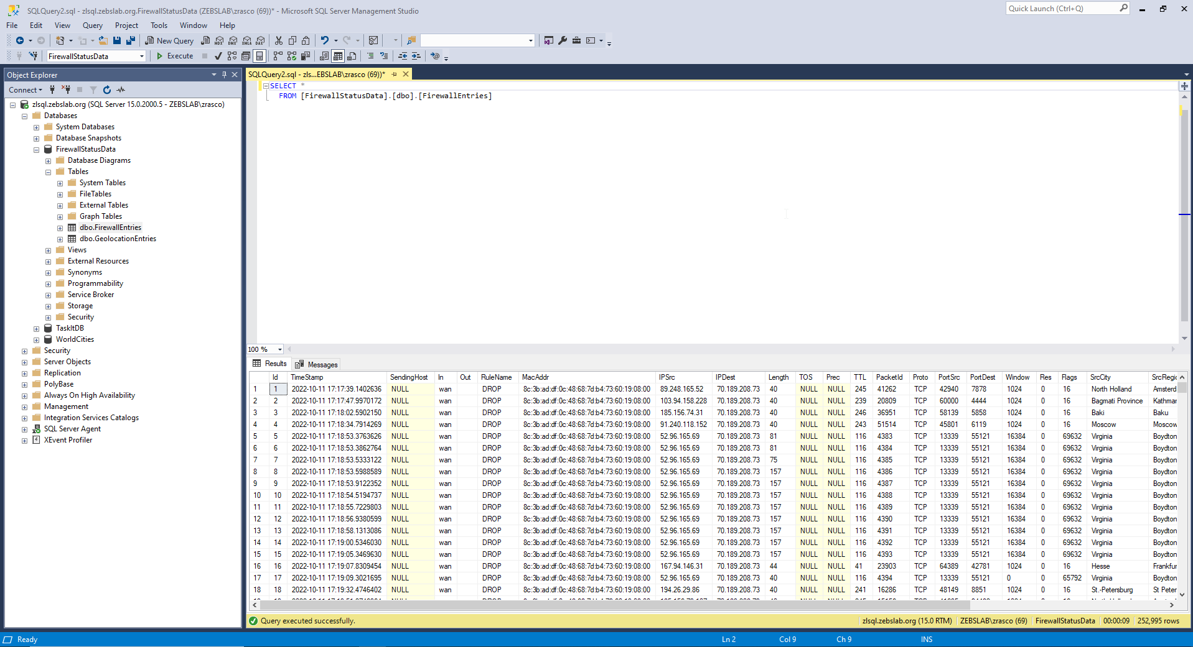
Task: Switch to the Results tab
Action: tap(269, 364)
